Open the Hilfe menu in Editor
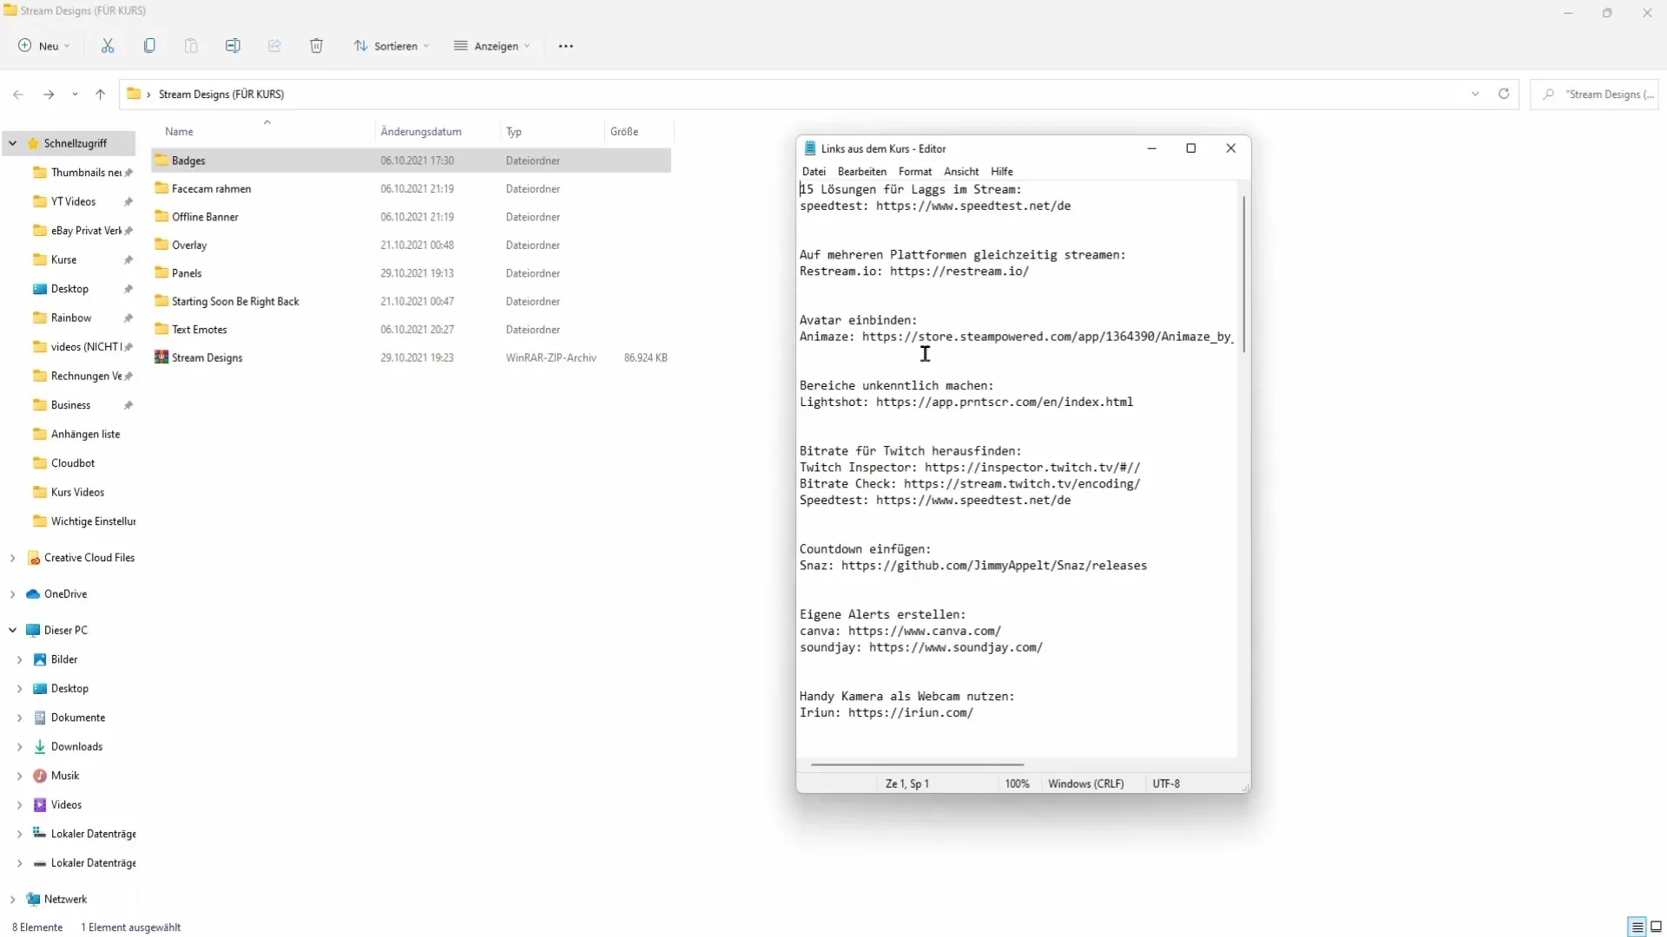Image resolution: width=1667 pixels, height=937 pixels. (1002, 172)
